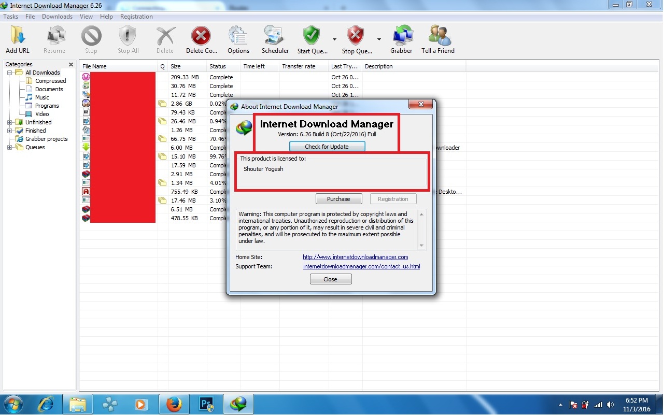The image size is (664, 415).
Task: Open the Options gear icon
Action: [238, 36]
